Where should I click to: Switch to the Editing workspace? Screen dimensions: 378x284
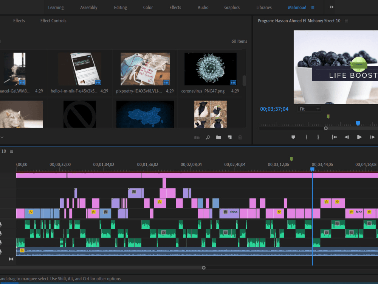[120, 8]
